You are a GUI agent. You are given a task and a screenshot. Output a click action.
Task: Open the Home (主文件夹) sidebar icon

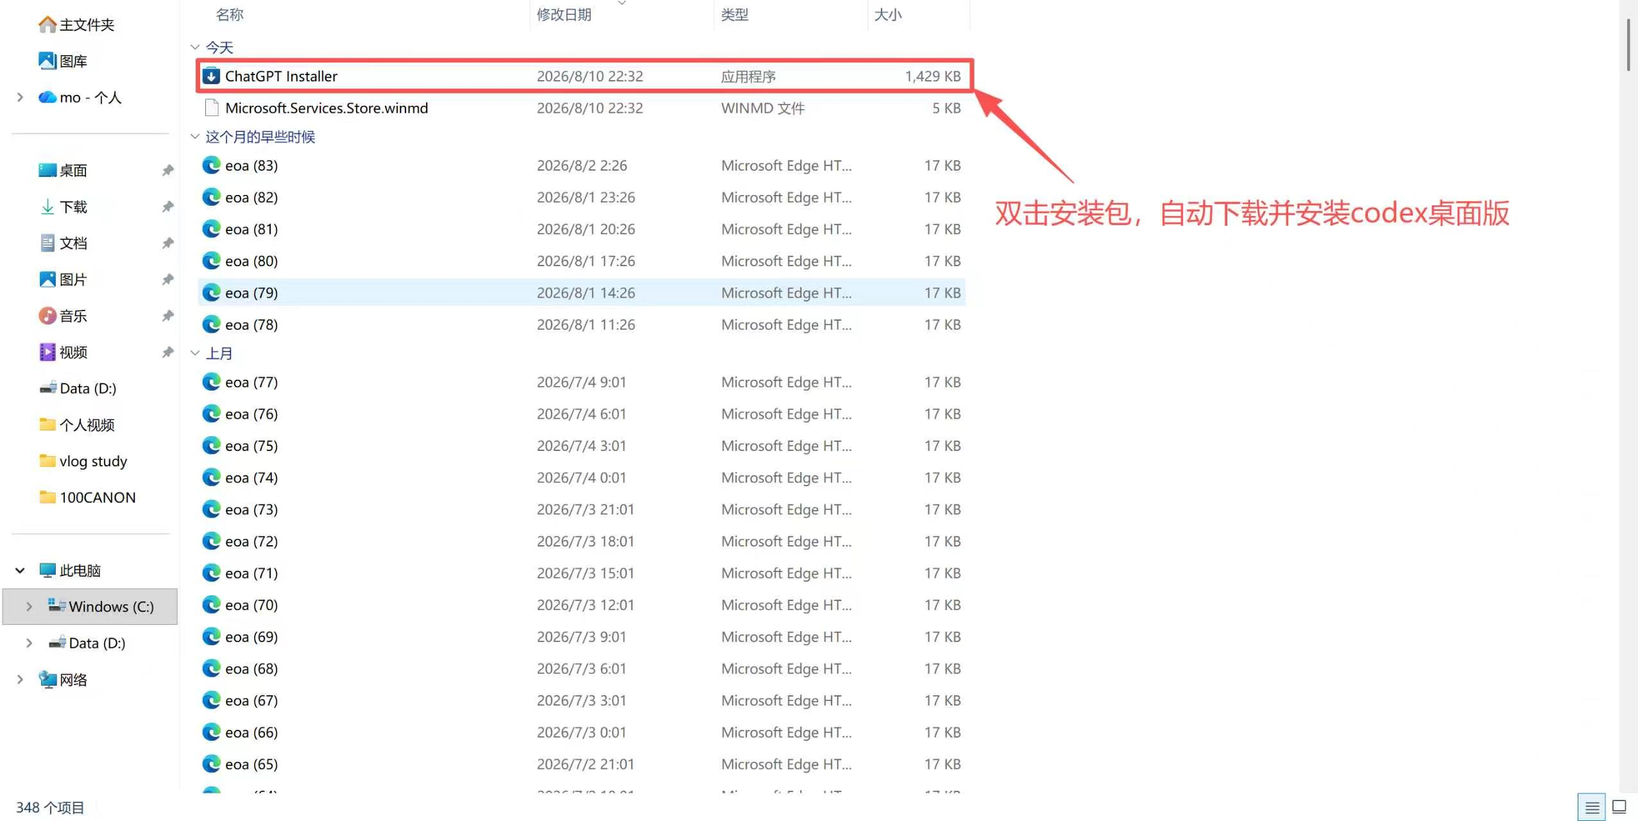coord(47,24)
